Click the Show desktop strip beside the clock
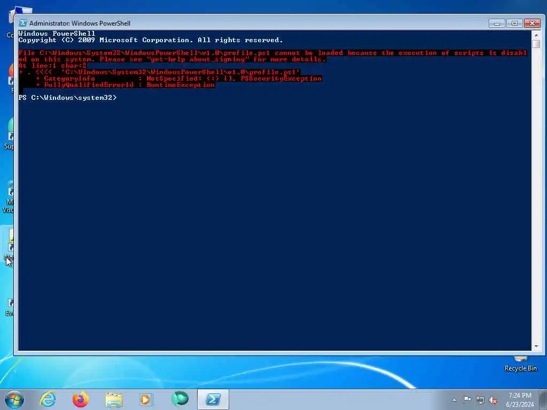The image size is (547, 410). [543, 399]
